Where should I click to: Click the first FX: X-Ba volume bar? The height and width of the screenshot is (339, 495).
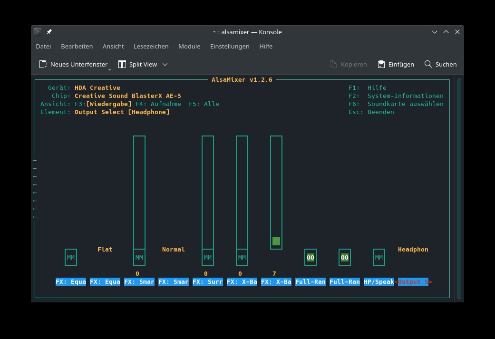point(242,192)
